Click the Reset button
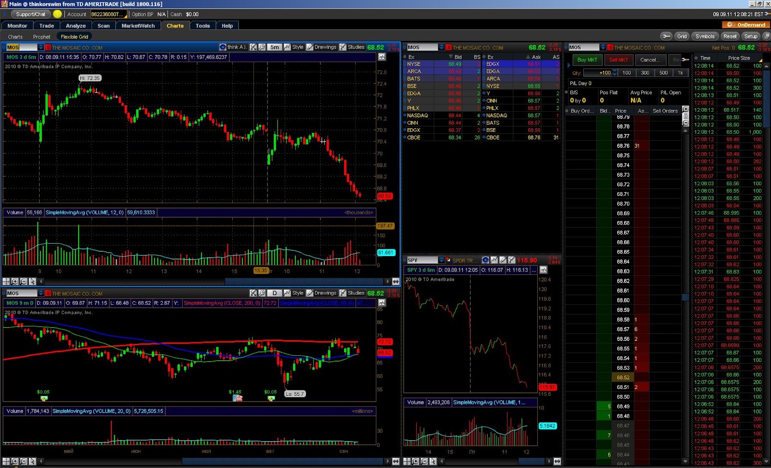The width and height of the screenshot is (771, 468). [730, 36]
